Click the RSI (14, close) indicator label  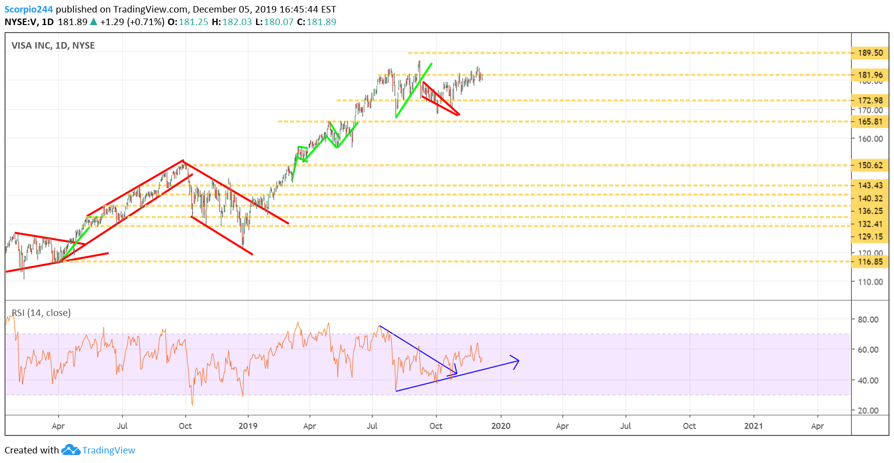41,313
